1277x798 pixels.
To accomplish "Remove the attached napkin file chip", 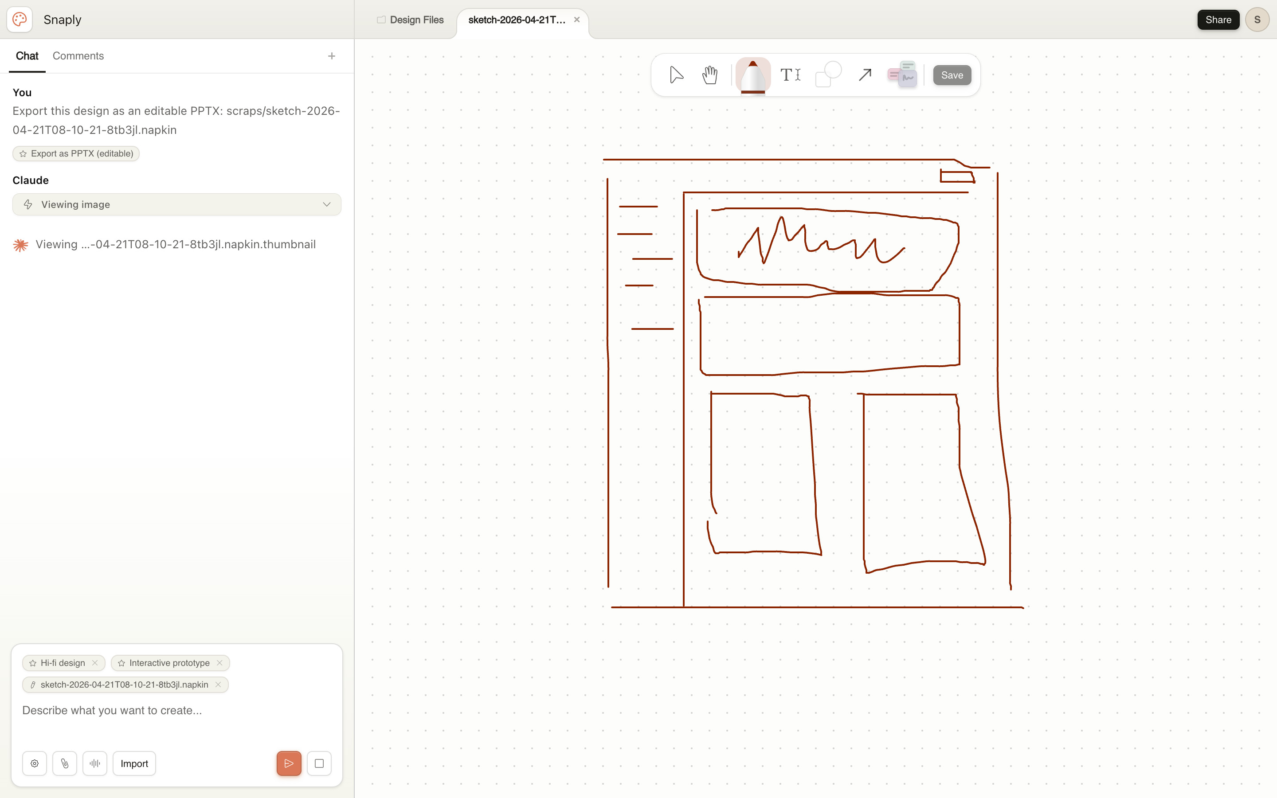I will tap(218, 685).
